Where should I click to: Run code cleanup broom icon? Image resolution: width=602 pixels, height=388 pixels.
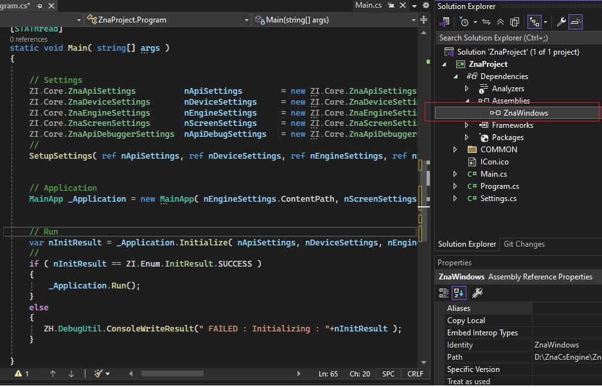(x=98, y=374)
